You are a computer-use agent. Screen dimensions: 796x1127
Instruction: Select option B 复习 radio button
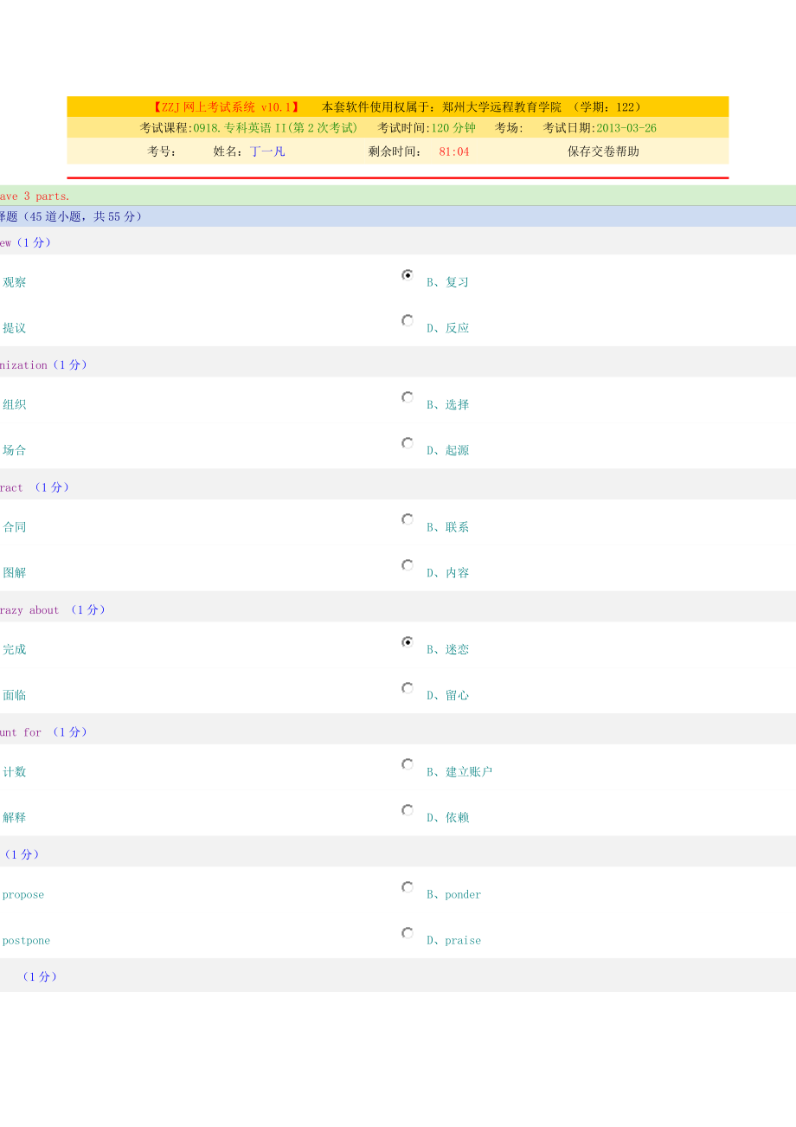tap(408, 275)
